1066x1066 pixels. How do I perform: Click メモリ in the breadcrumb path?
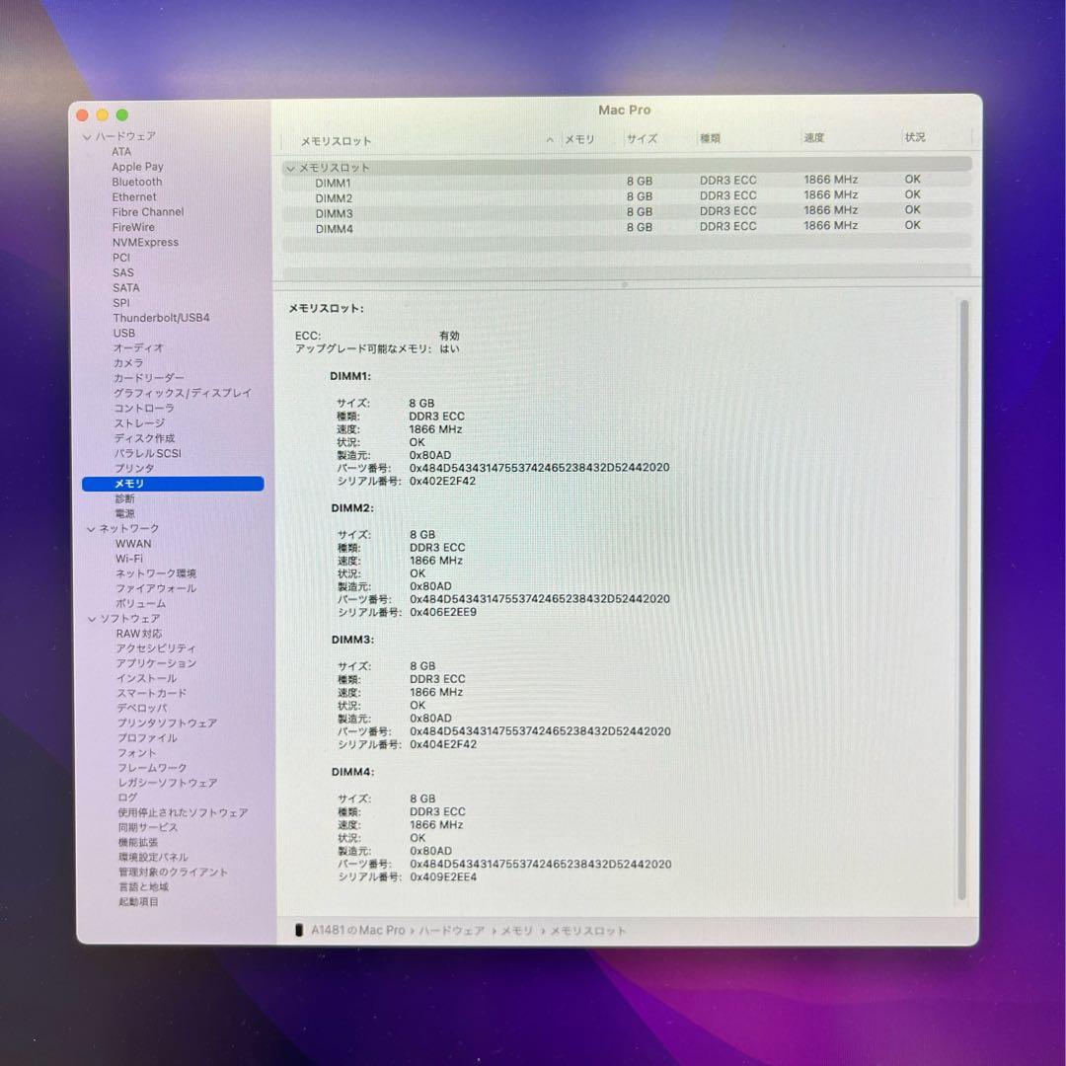pos(518,929)
